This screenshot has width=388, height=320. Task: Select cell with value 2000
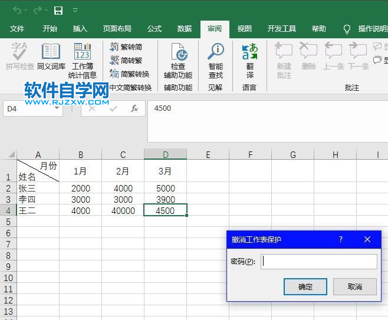(80, 188)
